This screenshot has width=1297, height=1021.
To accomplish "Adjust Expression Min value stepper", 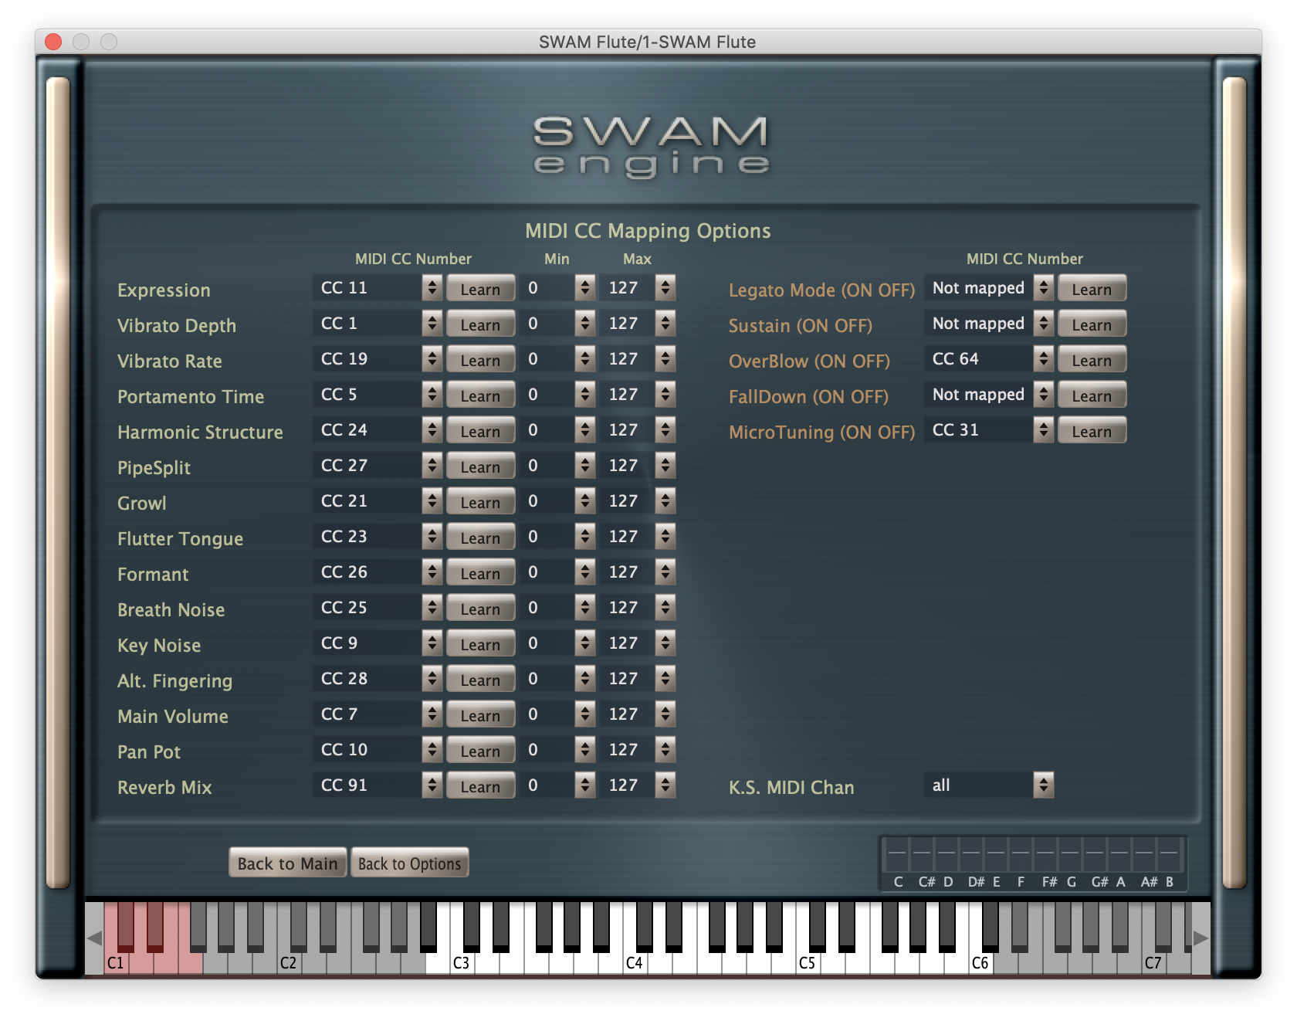I will pyautogui.click(x=585, y=288).
